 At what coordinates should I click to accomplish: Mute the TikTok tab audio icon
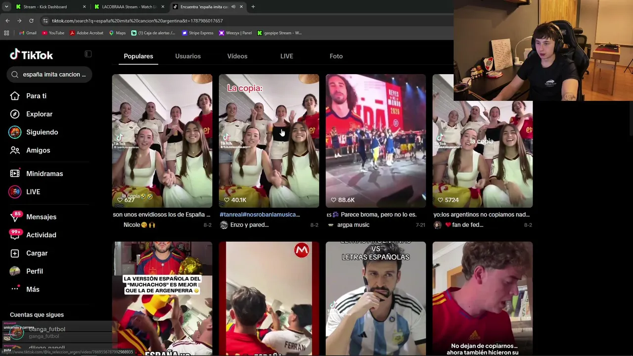pos(233,7)
